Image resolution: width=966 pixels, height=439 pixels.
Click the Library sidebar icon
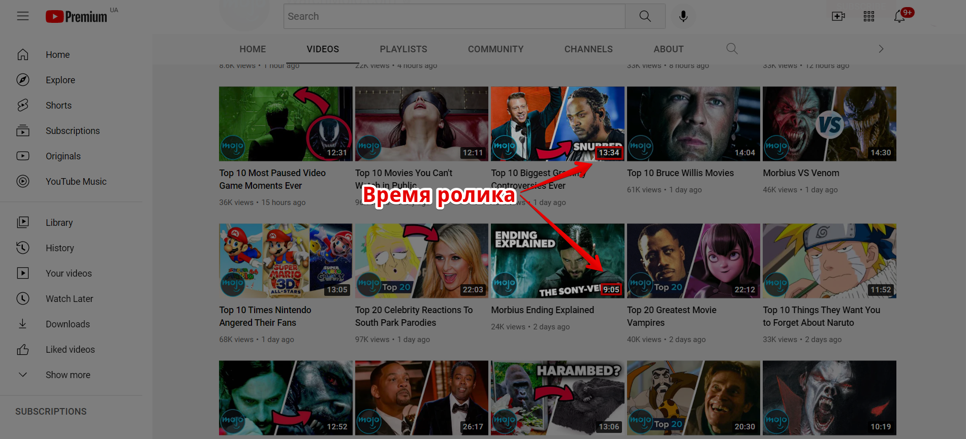[23, 222]
